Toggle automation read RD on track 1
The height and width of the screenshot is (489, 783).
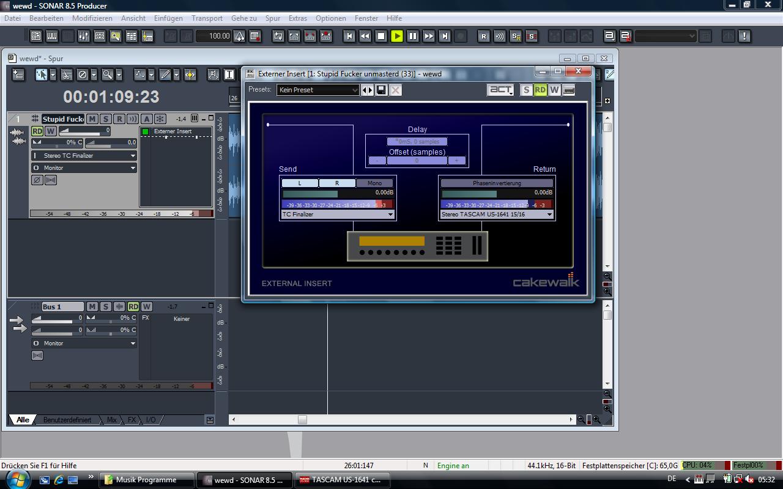coord(37,131)
